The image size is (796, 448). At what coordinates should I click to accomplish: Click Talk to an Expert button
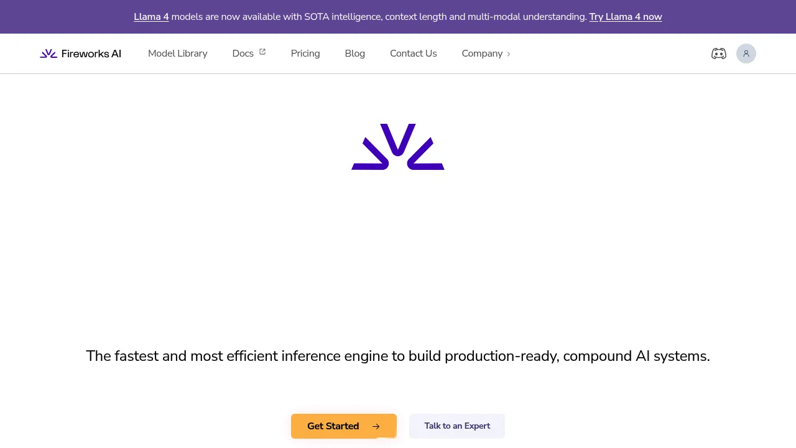457,426
